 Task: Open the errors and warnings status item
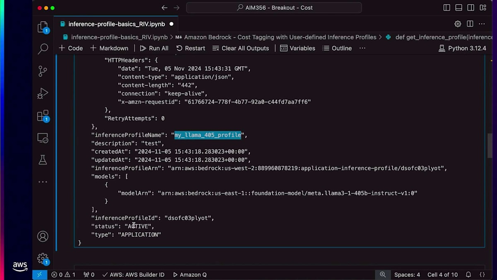pyautogui.click(x=63, y=275)
